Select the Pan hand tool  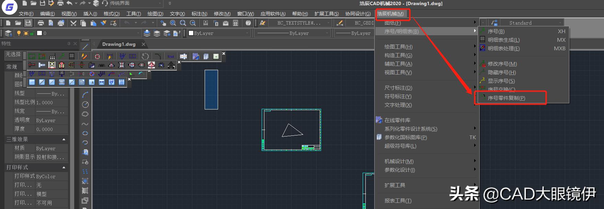(163, 23)
